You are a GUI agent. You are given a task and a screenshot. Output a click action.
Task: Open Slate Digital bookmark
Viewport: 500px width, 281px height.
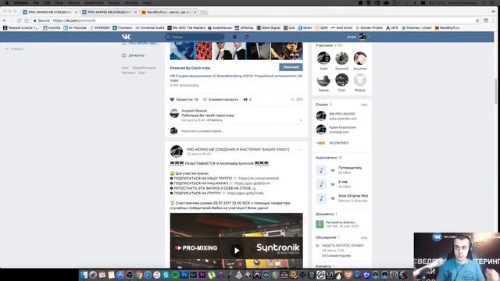click(269, 28)
